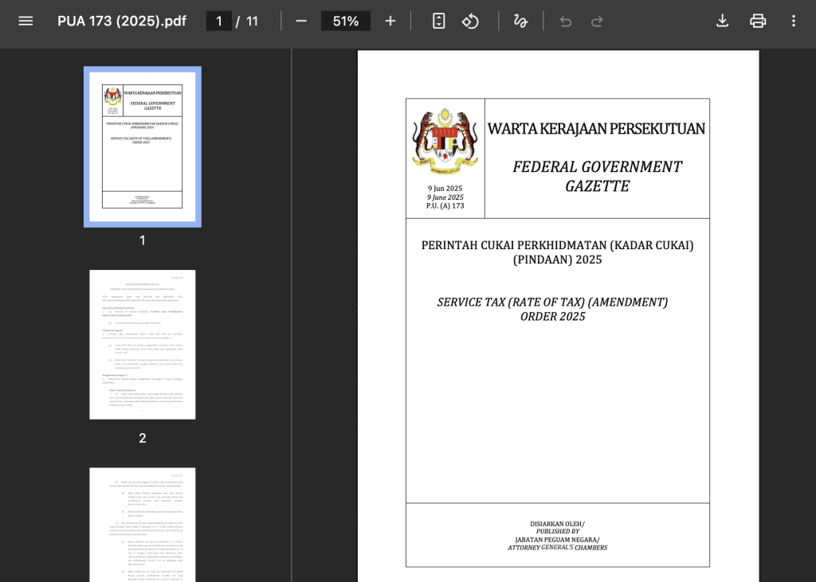Rotate the document counterclockwise

[470, 21]
